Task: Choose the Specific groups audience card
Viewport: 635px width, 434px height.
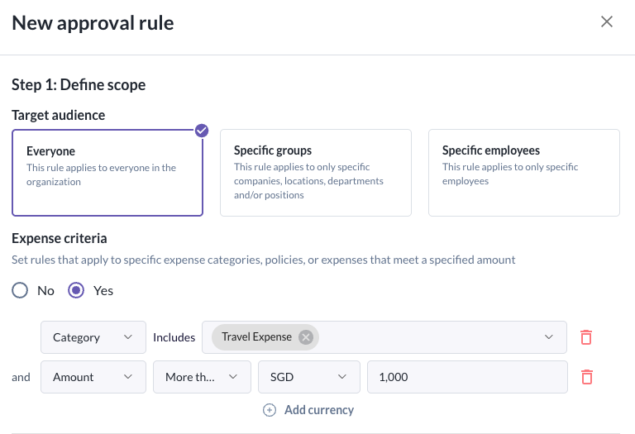Action: click(x=315, y=173)
